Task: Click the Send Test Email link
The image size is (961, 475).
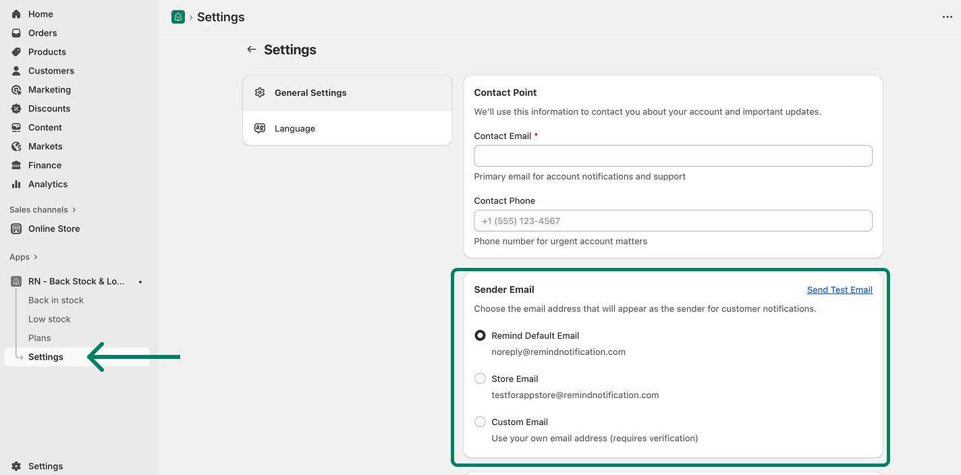Action: point(839,289)
